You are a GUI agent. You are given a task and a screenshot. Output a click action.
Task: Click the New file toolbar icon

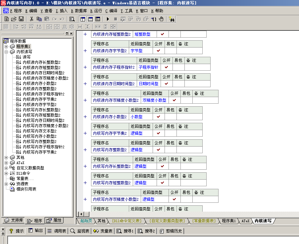(x=7, y=19)
